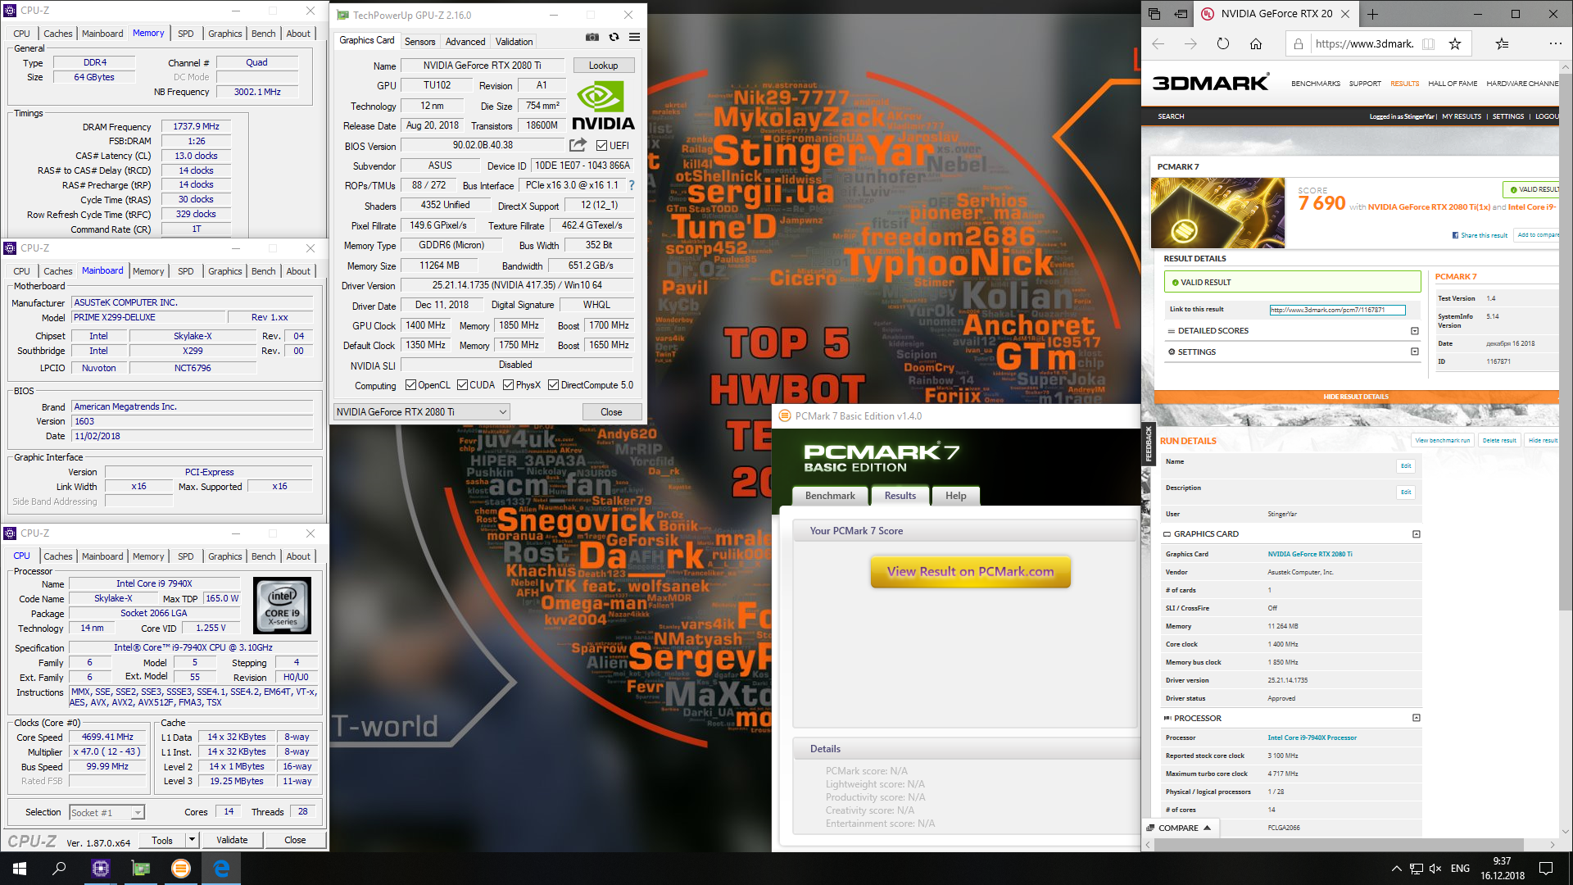This screenshot has width=1573, height=885.
Task: Collapse the Graphics Card section
Action: tap(1416, 534)
